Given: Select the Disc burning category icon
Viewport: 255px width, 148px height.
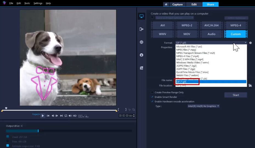Looking at the screenshot, I should tap(141, 55).
